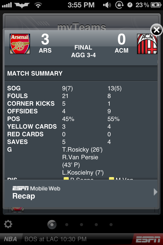Close the match details popup
Image resolution: width=163 pixels, height=245 pixels.
click(156, 30)
